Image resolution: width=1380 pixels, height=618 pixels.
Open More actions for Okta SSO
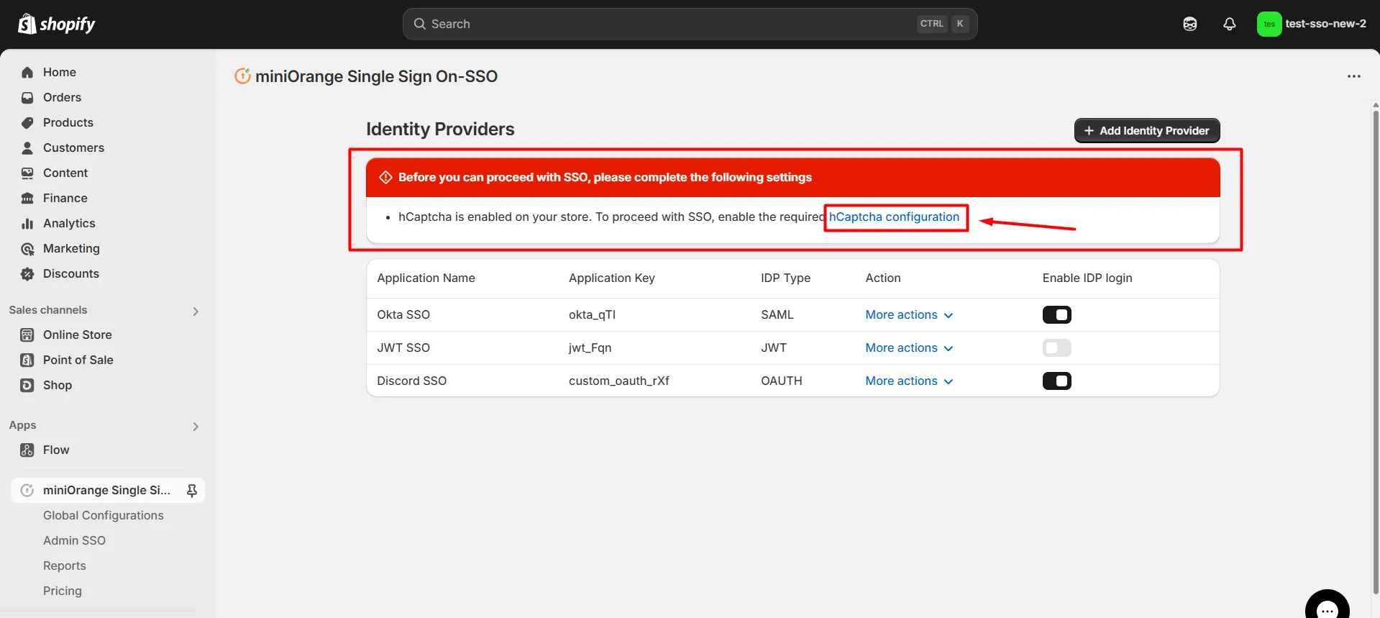(909, 314)
